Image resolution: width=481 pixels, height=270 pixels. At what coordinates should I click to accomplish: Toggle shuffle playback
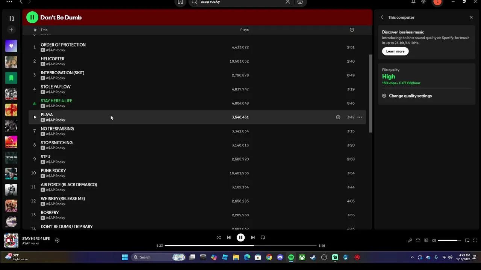[x=219, y=237]
